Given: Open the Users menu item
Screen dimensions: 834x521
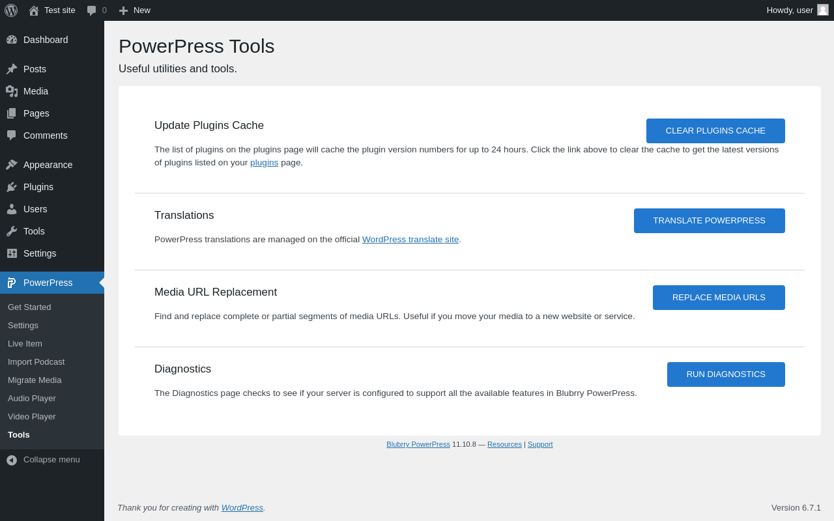Looking at the screenshot, I should [35, 209].
